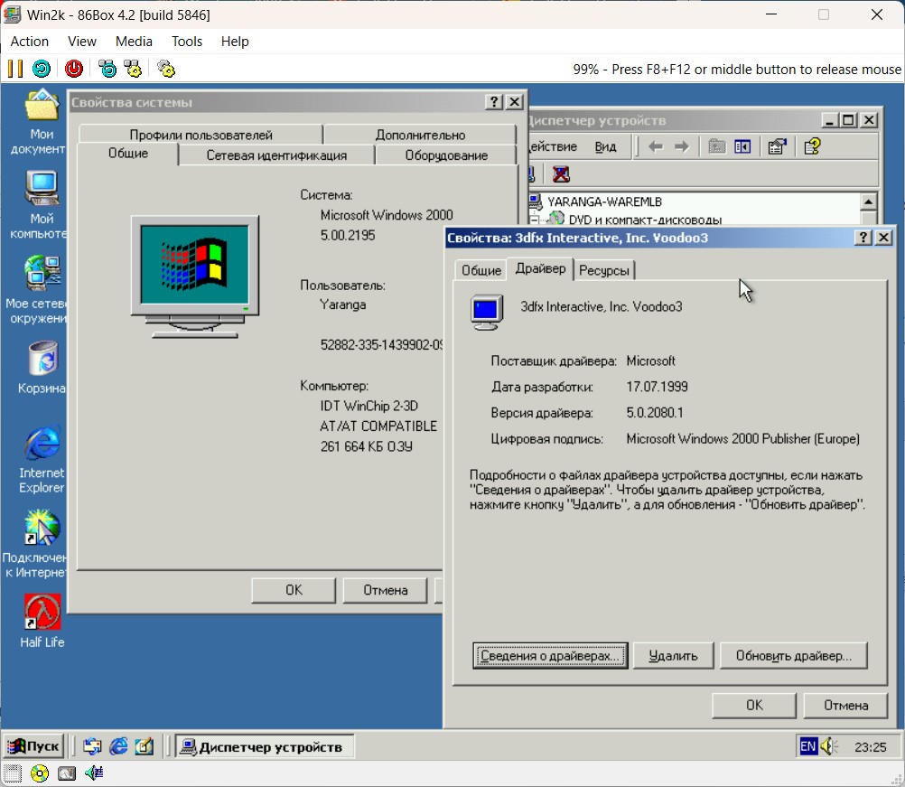The image size is (905, 787).
Task: Click Отмена in Voodoo3 properties dialog
Action: [x=845, y=706]
